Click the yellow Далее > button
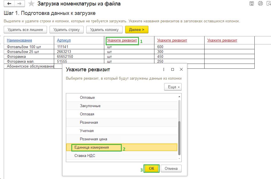This screenshot has width=271, height=179. [137, 29]
